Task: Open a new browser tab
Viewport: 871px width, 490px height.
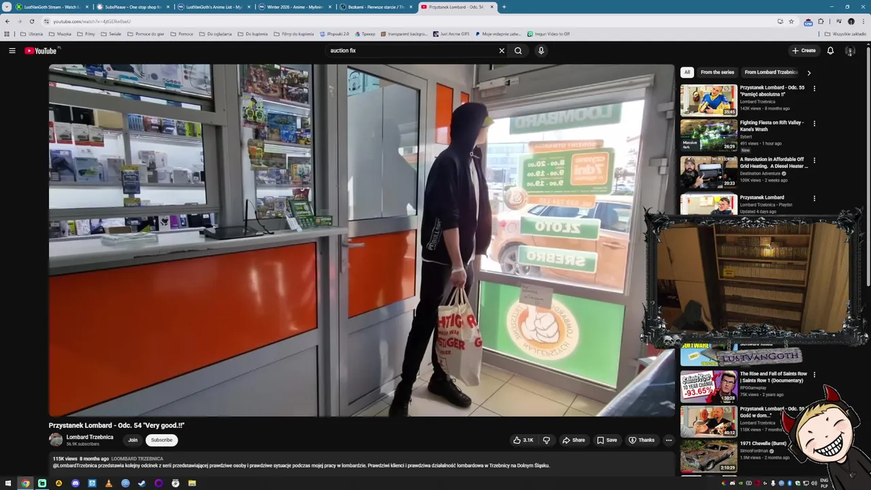Action: click(504, 7)
